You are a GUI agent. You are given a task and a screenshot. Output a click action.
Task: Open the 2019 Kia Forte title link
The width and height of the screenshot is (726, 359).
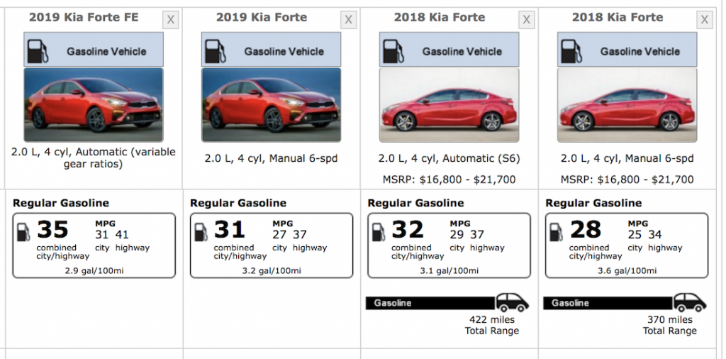262,18
